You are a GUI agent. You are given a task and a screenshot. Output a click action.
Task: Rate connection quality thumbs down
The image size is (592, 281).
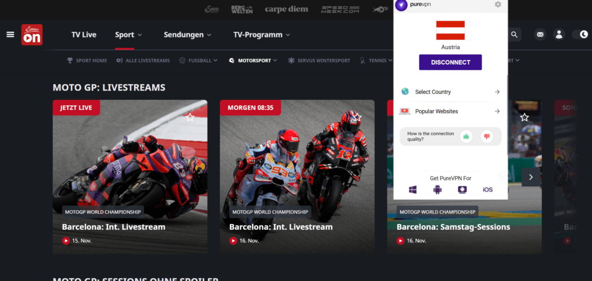486,137
